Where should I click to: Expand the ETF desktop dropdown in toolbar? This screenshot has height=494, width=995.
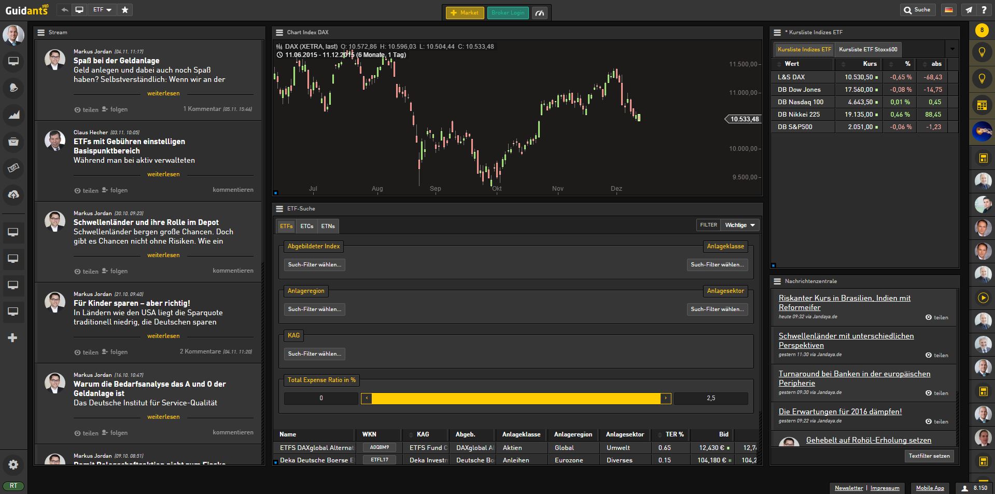pyautogui.click(x=102, y=10)
